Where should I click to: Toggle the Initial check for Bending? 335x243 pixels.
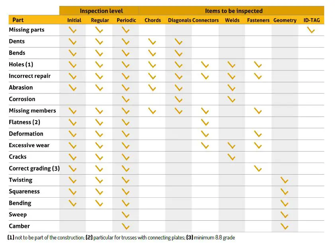tap(72, 203)
